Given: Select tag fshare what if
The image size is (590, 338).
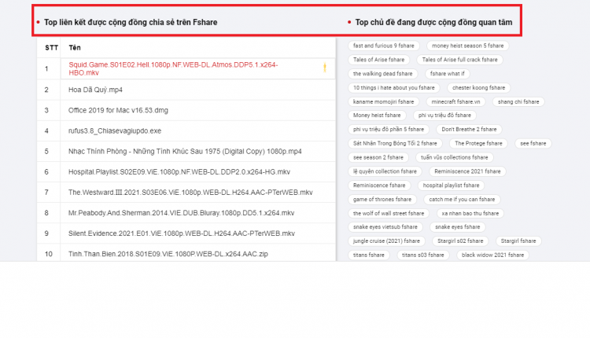Looking at the screenshot, I should pos(447,74).
